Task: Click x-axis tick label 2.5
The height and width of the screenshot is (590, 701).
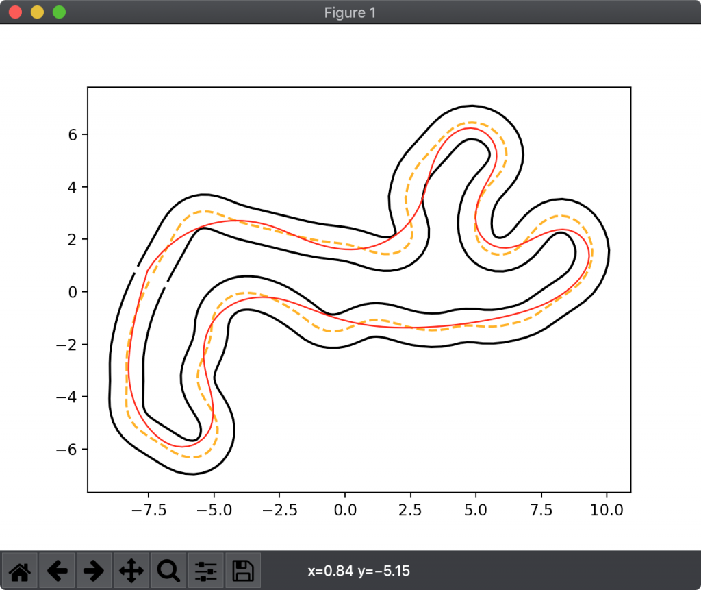Action: [x=411, y=510]
